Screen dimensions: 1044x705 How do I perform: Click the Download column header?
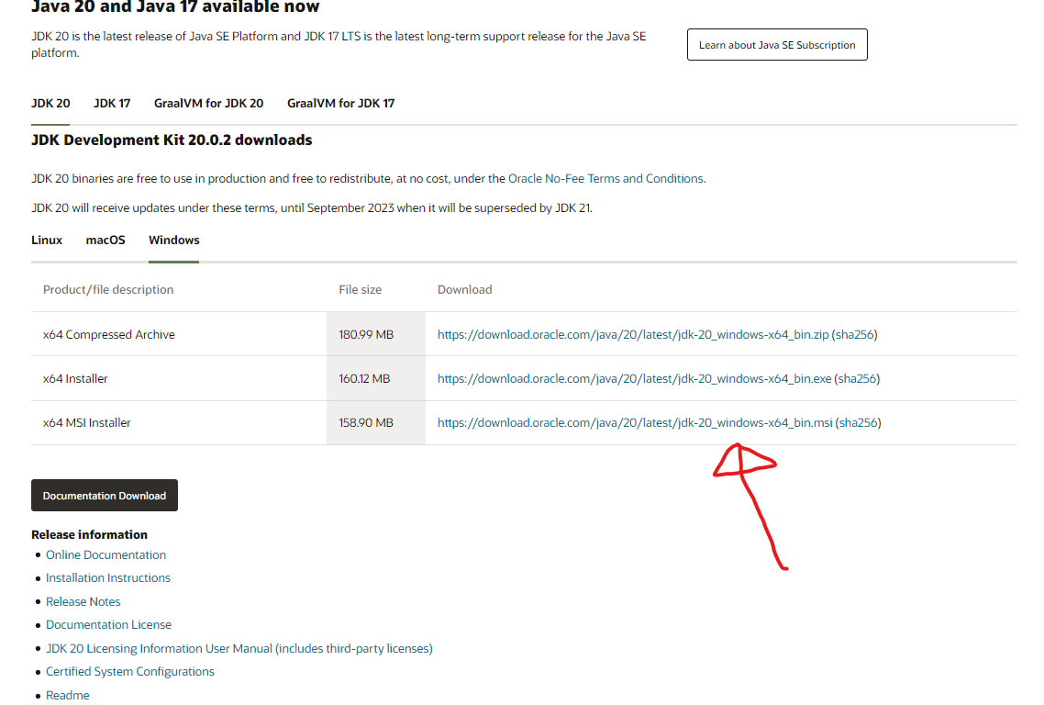[x=465, y=289]
